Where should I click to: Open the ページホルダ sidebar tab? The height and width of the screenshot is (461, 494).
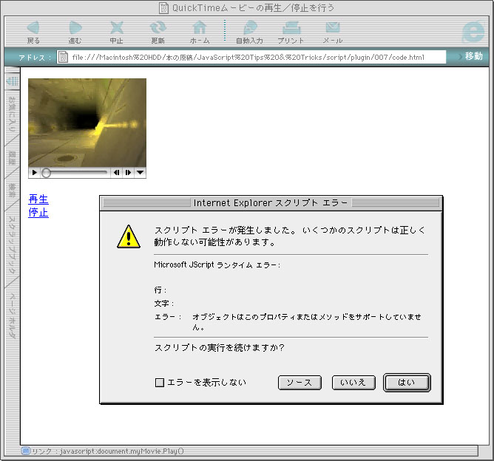tap(12, 316)
